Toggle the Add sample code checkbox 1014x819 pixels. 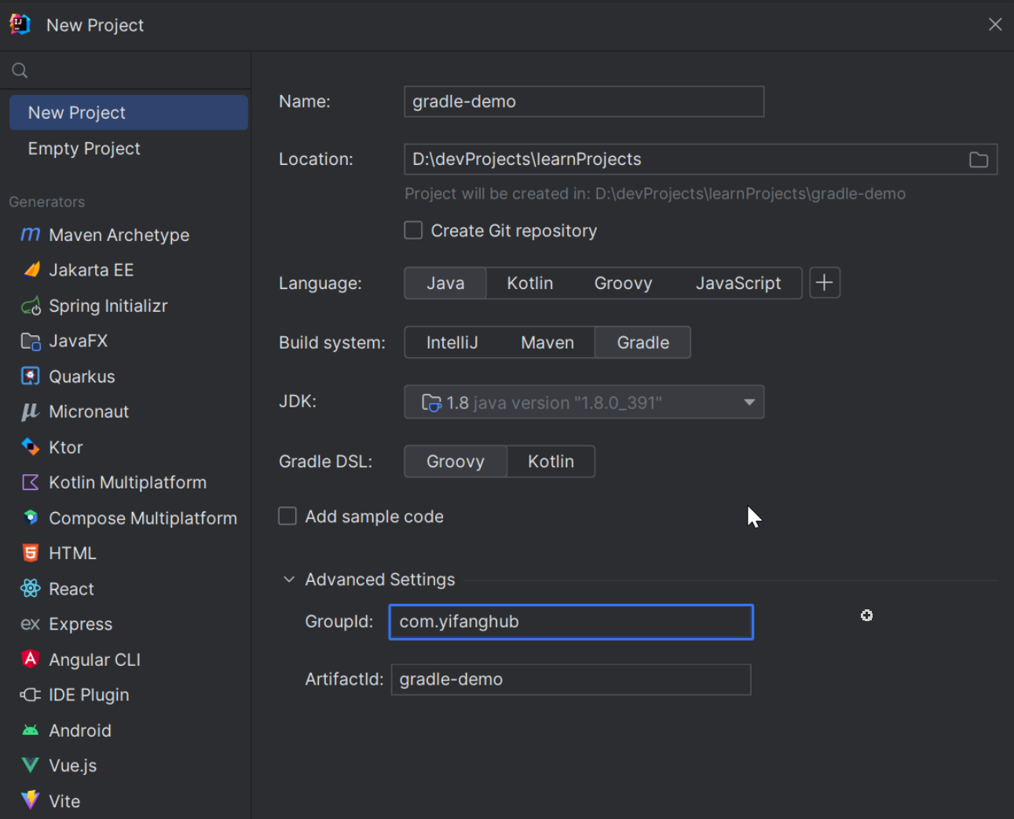click(287, 516)
